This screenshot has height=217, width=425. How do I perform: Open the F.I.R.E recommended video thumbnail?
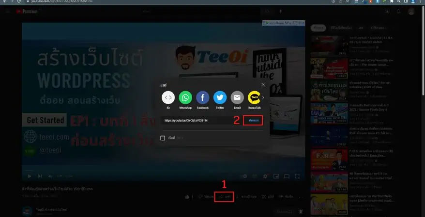click(x=329, y=159)
